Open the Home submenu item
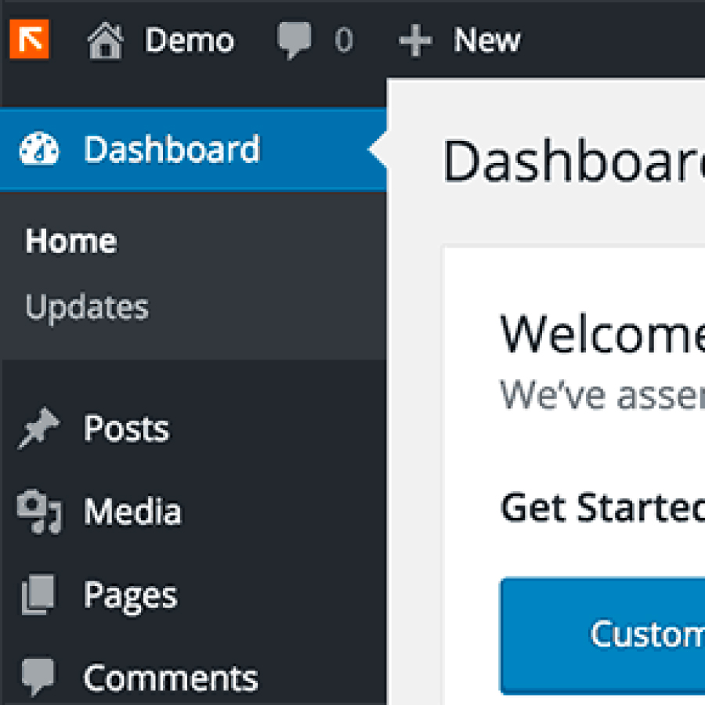705x705 pixels. click(x=71, y=241)
